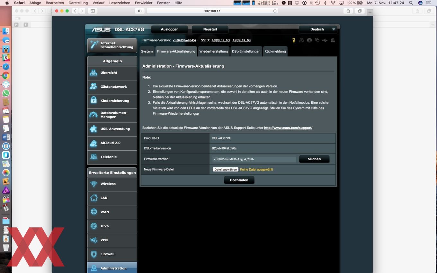The image size is (437, 273).
Task: Switch to the Wiederherstellung tab
Action: coord(214,51)
